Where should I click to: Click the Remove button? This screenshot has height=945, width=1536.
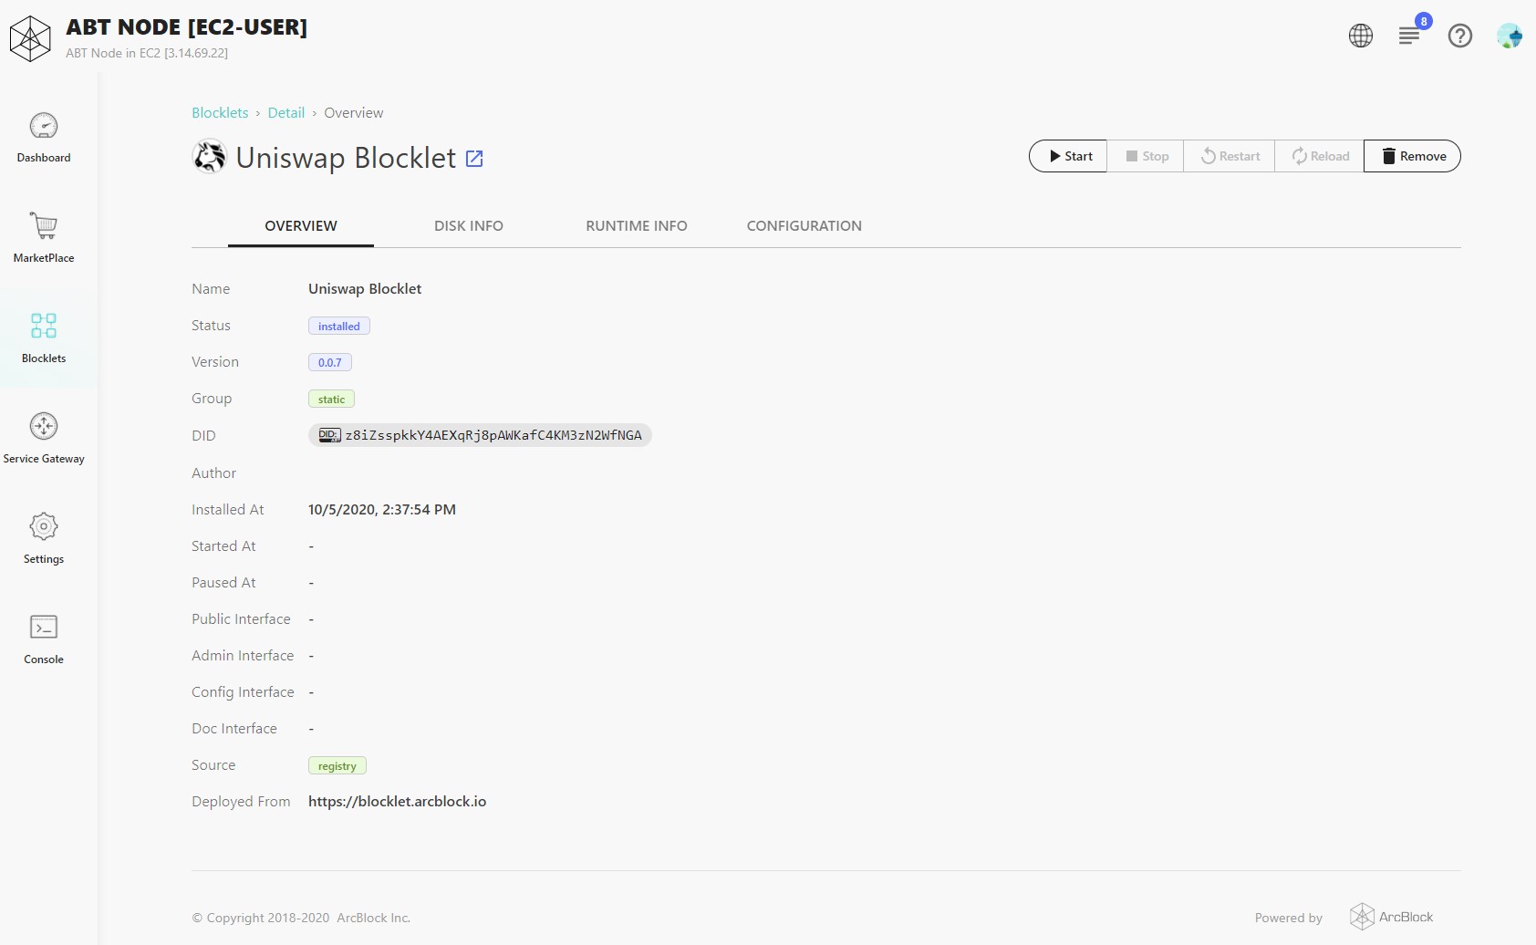click(1412, 156)
